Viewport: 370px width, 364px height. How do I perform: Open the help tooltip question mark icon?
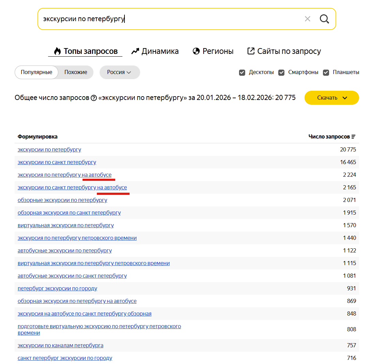pyautogui.click(x=94, y=98)
